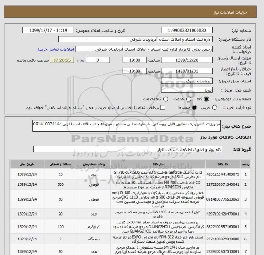Click the announcement date field 1399/12/17 - 11:19

48,31
